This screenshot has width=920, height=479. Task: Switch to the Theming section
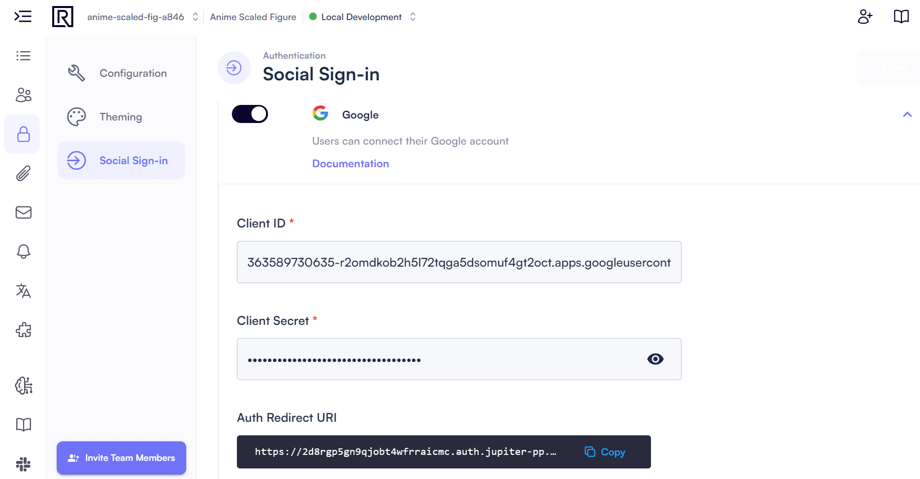coord(120,116)
